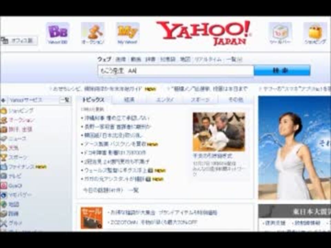This screenshot has height=248, width=331.
Task: Click the TV icon in the sidebar
Action: click(3, 176)
